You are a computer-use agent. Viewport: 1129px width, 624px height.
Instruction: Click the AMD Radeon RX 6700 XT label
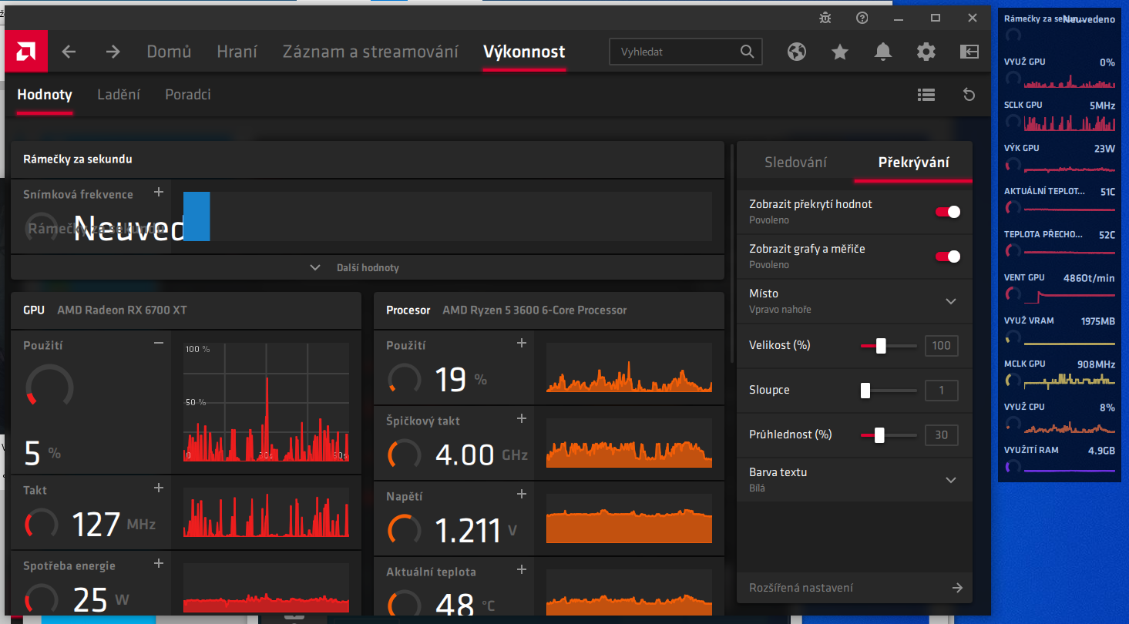[x=122, y=310]
